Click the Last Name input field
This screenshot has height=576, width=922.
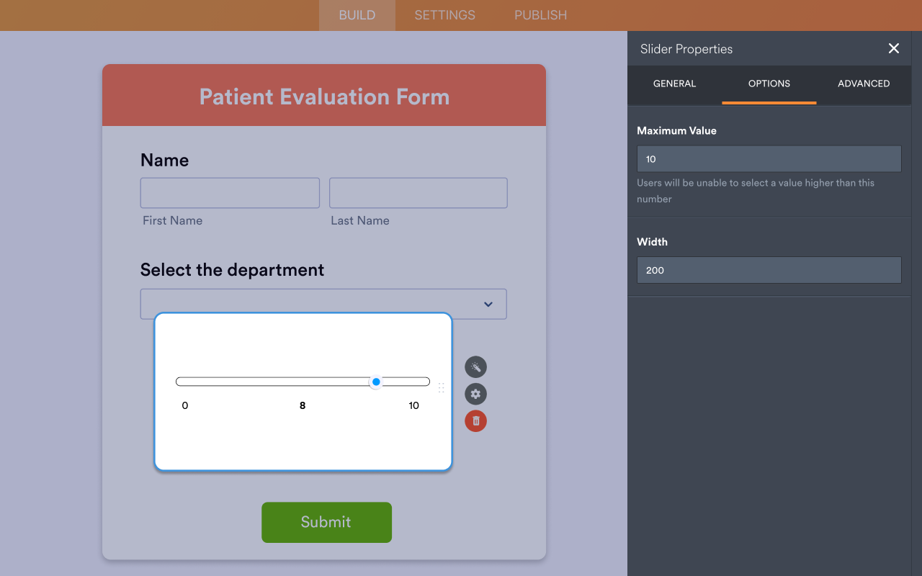(418, 192)
